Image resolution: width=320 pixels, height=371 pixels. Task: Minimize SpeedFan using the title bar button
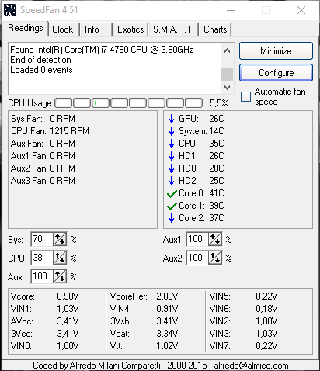click(x=231, y=10)
